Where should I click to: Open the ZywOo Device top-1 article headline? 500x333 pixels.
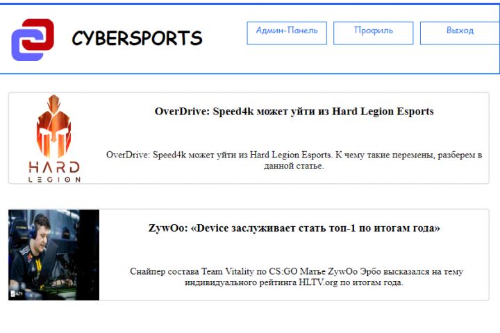(294, 228)
